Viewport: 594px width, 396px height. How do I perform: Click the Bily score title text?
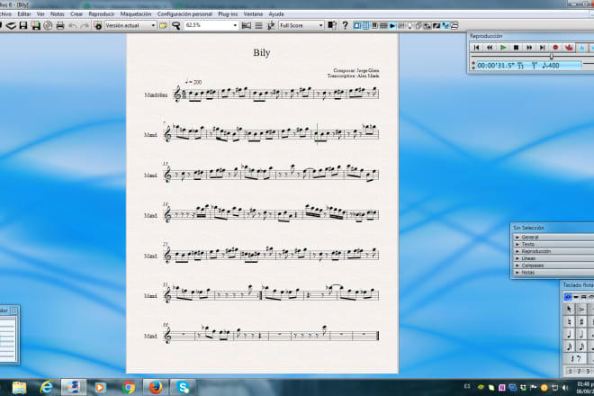(261, 53)
